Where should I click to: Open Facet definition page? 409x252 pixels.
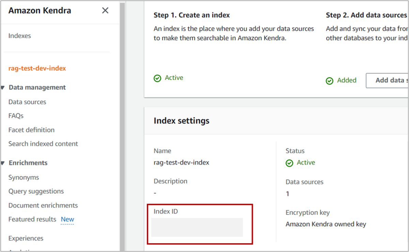point(31,130)
